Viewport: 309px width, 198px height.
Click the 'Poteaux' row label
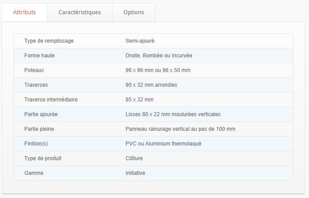coord(34,70)
